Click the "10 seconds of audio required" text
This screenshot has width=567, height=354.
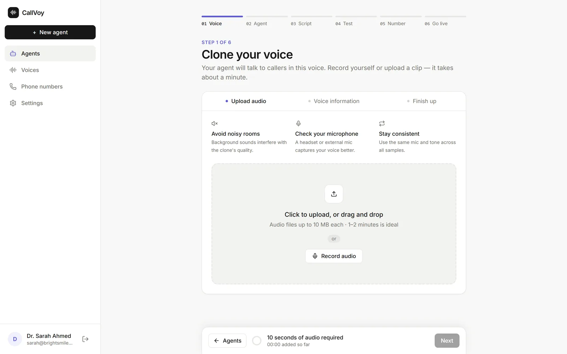(305, 337)
